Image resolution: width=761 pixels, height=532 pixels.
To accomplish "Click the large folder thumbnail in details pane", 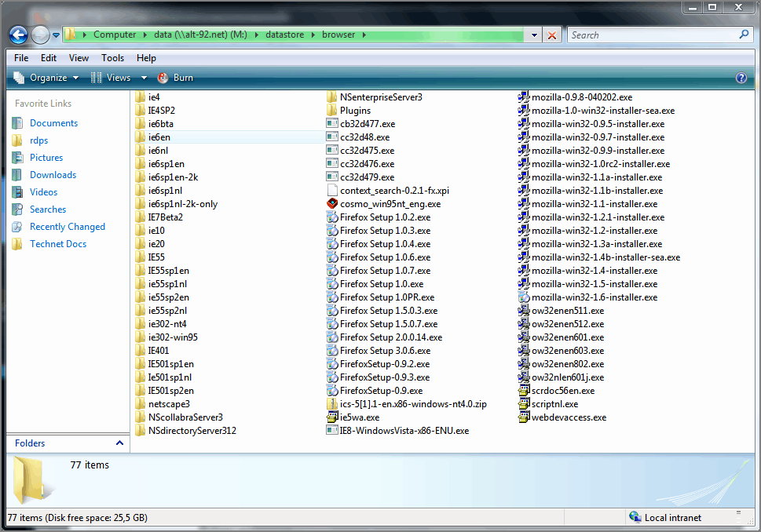I will coord(33,480).
